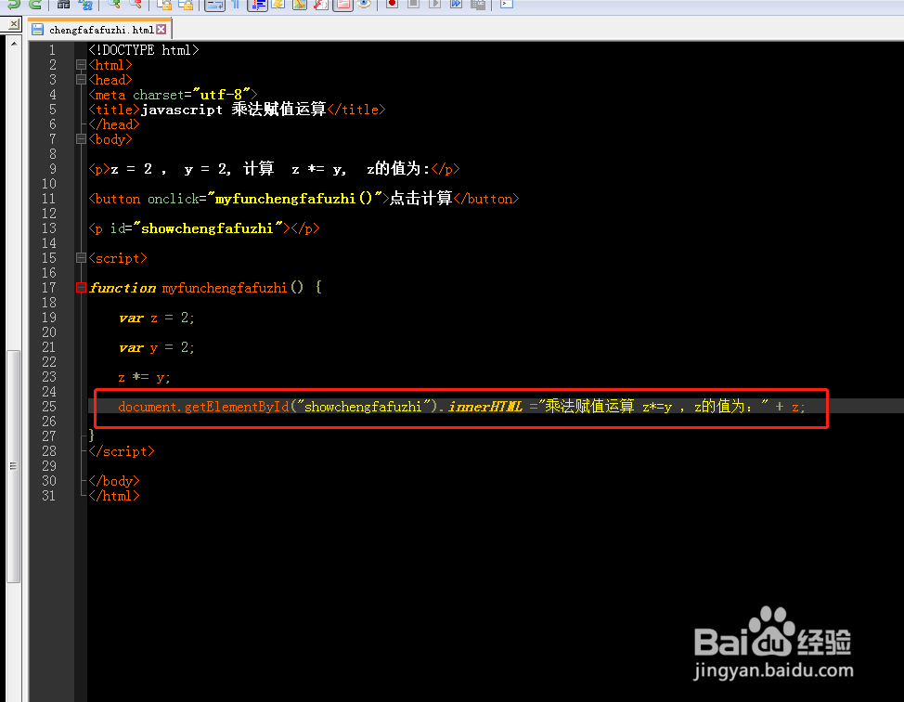Image resolution: width=904 pixels, height=702 pixels.
Task: Click the button onclick "myfunchengfafuzhi()" line
Action: pos(303,199)
